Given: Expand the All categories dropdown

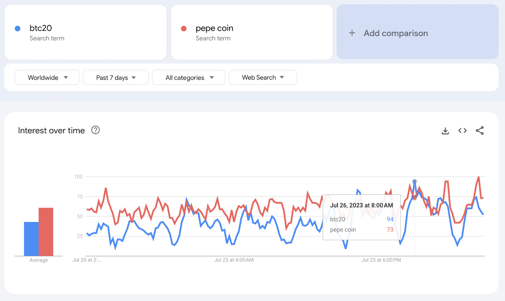Looking at the screenshot, I should (x=189, y=78).
